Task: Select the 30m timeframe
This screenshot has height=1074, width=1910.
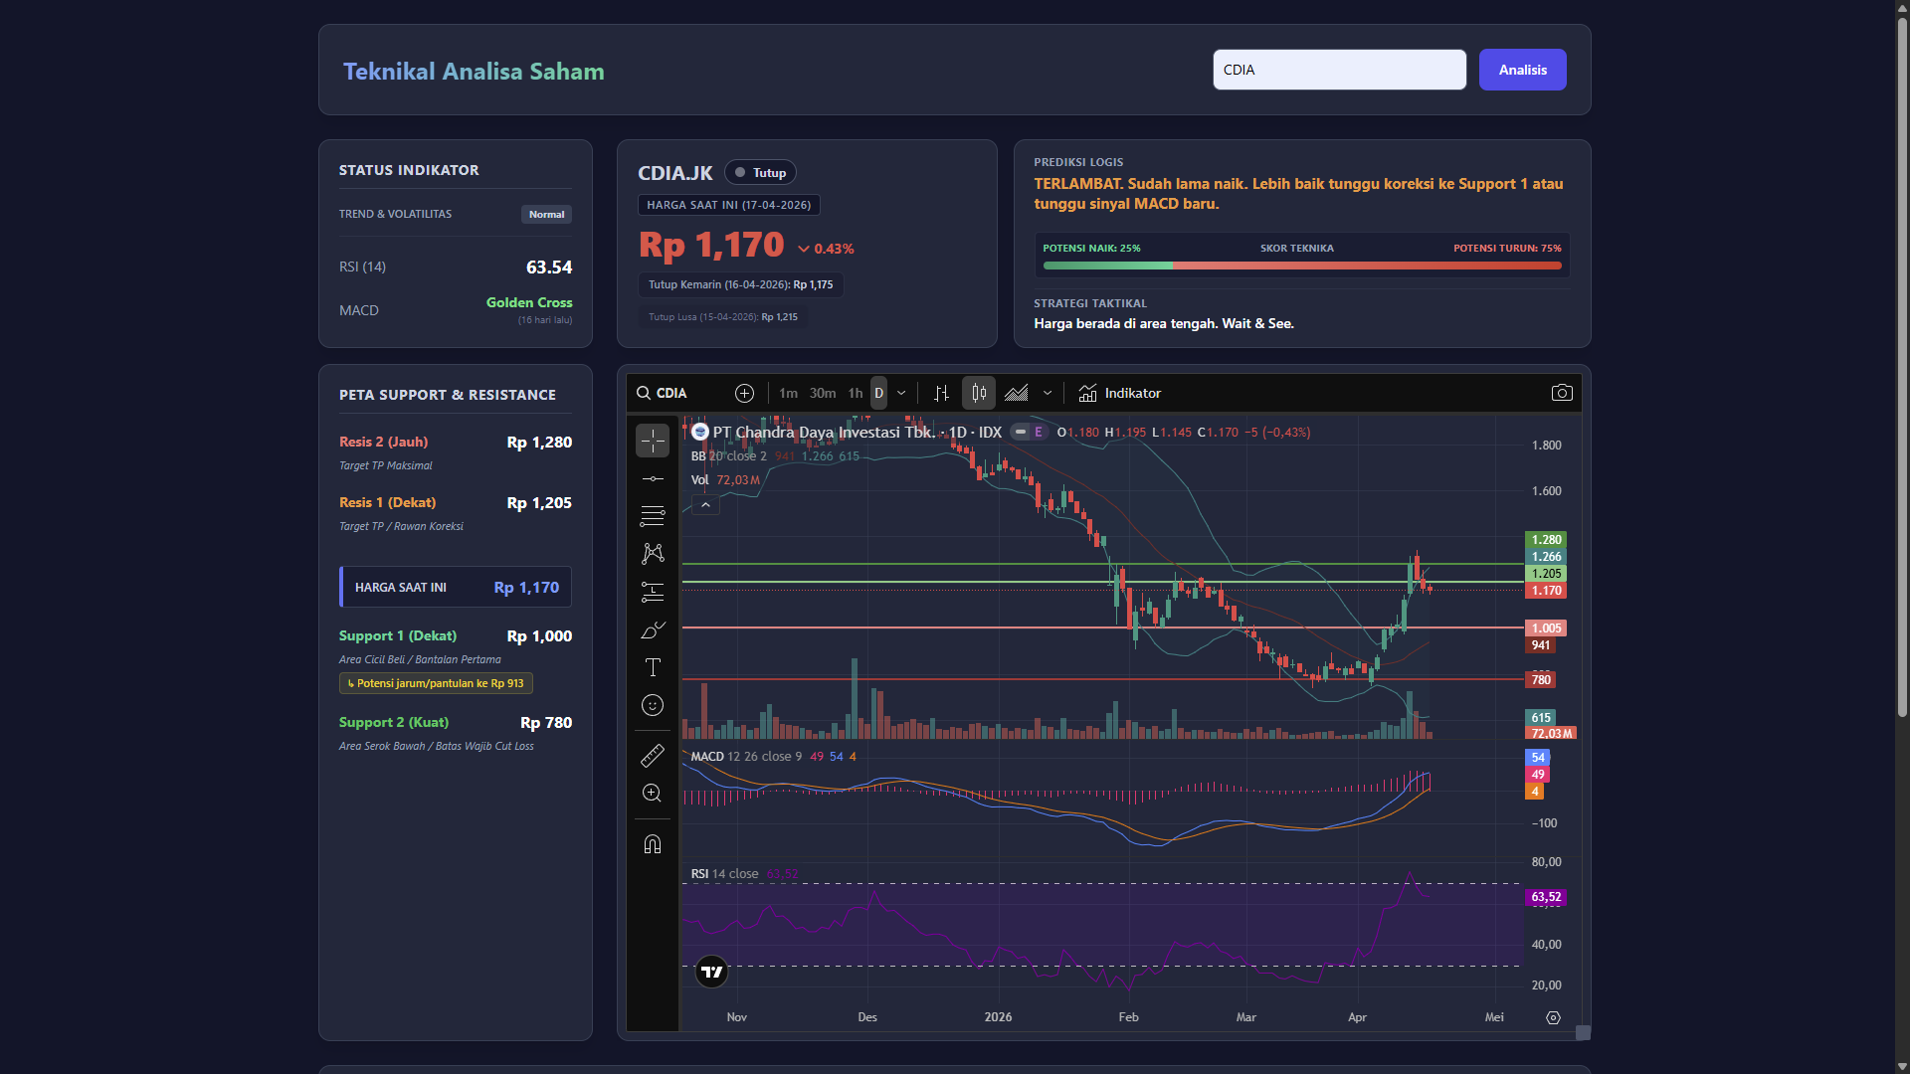Action: (x=822, y=393)
